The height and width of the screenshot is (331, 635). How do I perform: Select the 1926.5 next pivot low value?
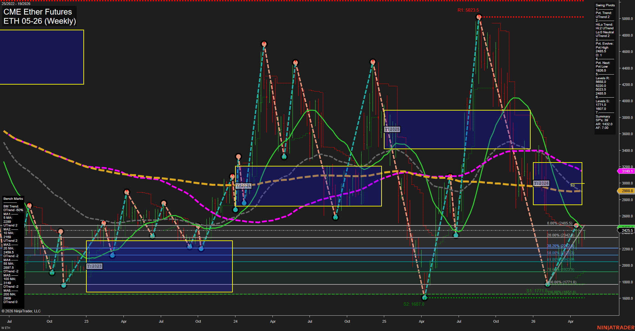[601, 71]
